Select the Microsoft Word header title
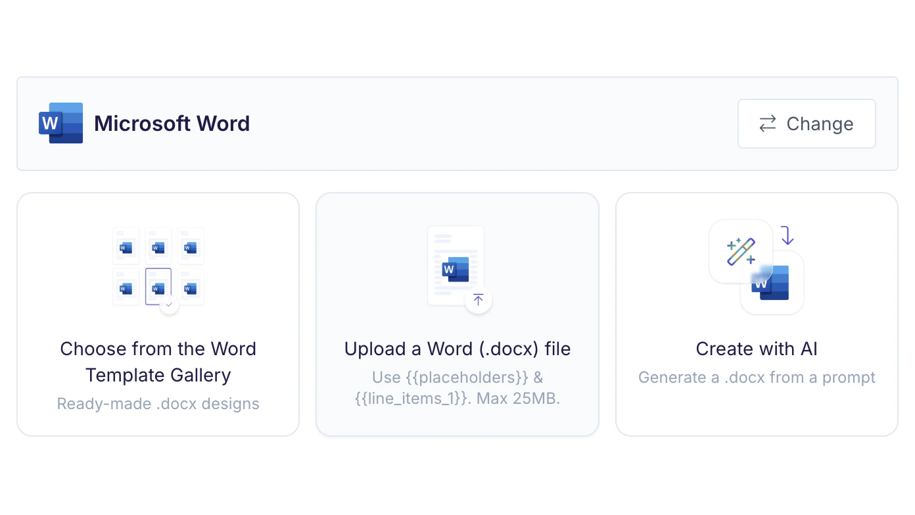This screenshot has width=915, height=515. (x=172, y=124)
